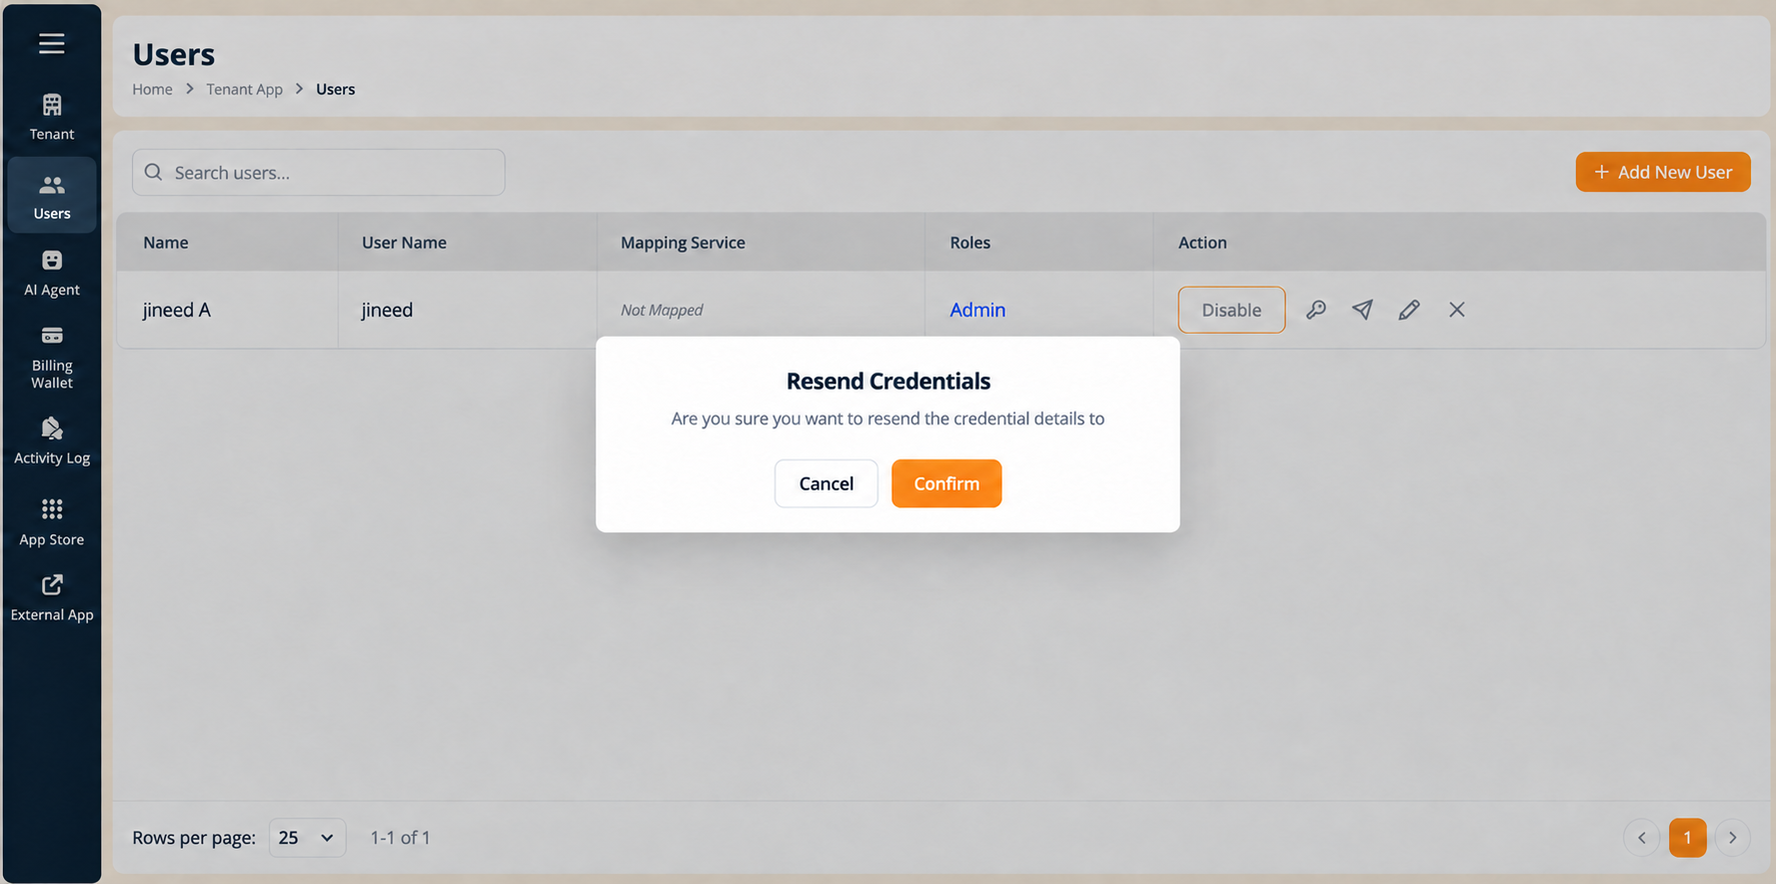This screenshot has height=884, width=1776.
Task: Open the Admin role link
Action: pyautogui.click(x=977, y=310)
